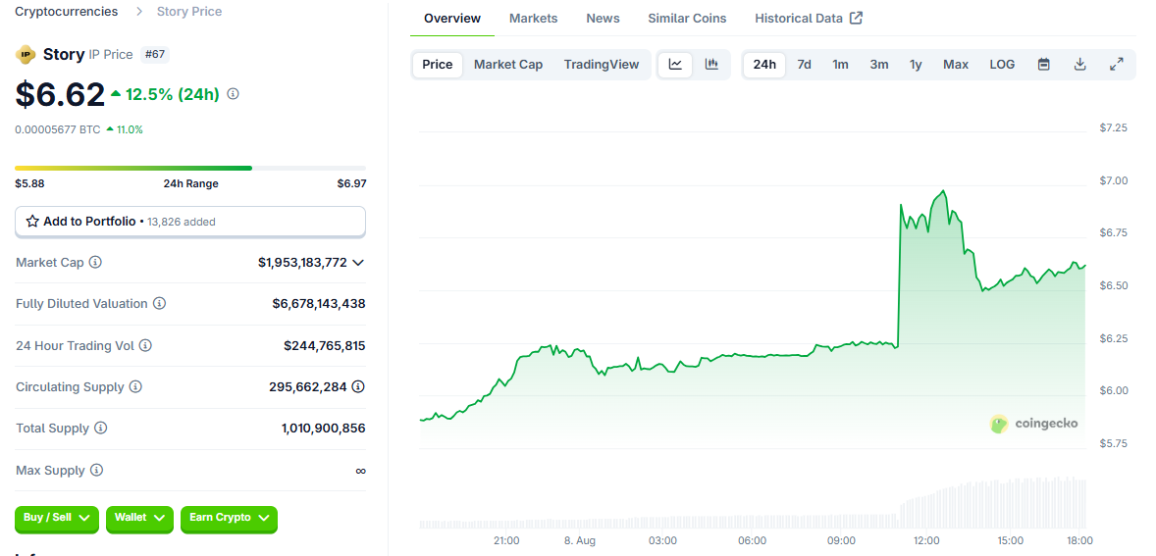Download chart data icon
Image resolution: width=1156 pixels, height=556 pixels.
click(x=1080, y=64)
